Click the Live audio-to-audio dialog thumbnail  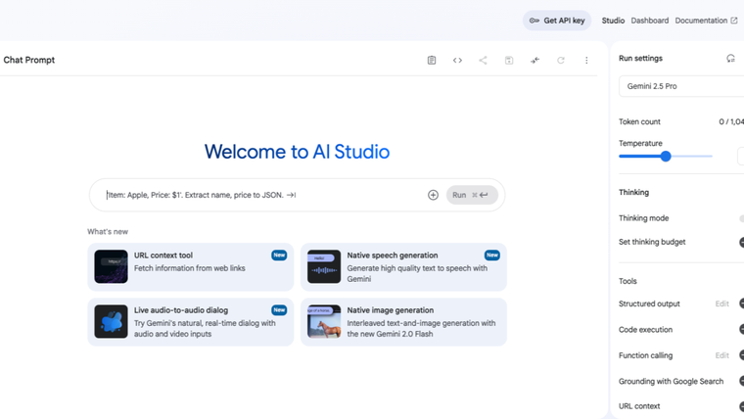111,322
